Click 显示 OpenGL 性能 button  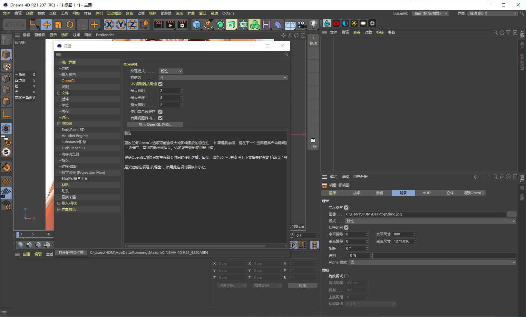click(x=155, y=124)
